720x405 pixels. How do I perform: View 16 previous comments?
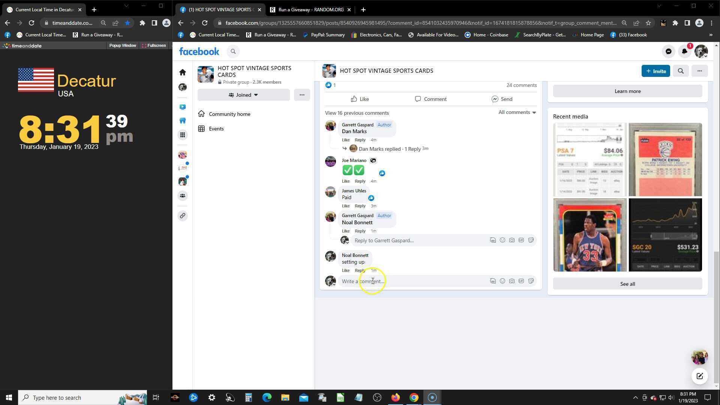(x=357, y=113)
